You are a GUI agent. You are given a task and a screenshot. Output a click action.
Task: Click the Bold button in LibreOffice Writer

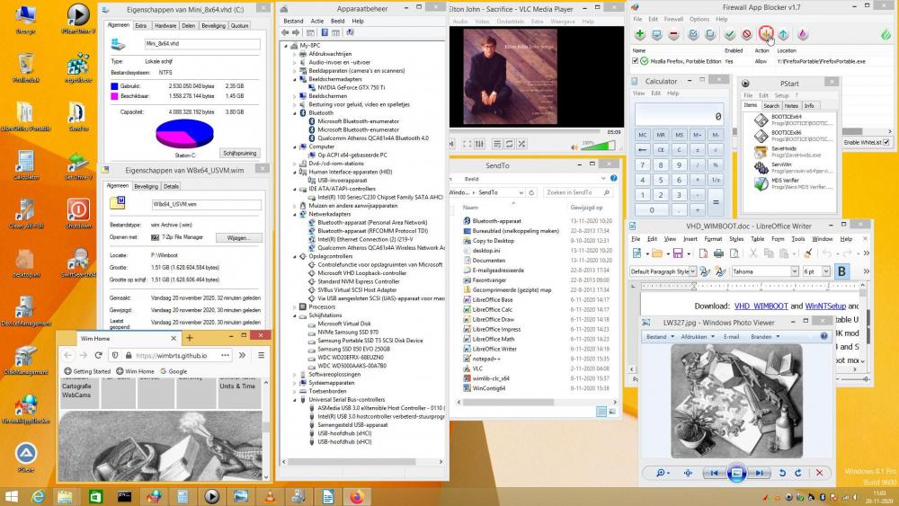842,271
